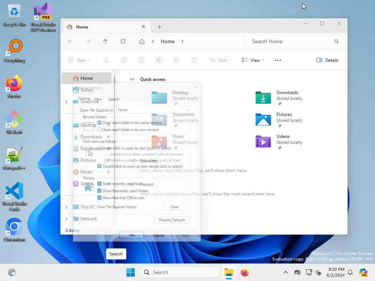
Task: Toggle the Details pane
Action: coord(327,60)
